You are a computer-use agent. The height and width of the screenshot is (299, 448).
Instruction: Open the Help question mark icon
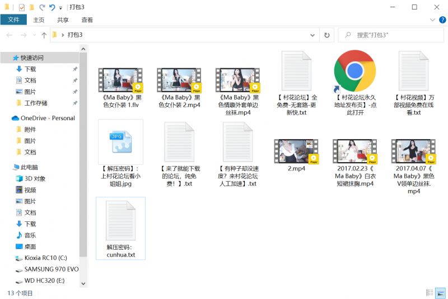tap(440, 20)
